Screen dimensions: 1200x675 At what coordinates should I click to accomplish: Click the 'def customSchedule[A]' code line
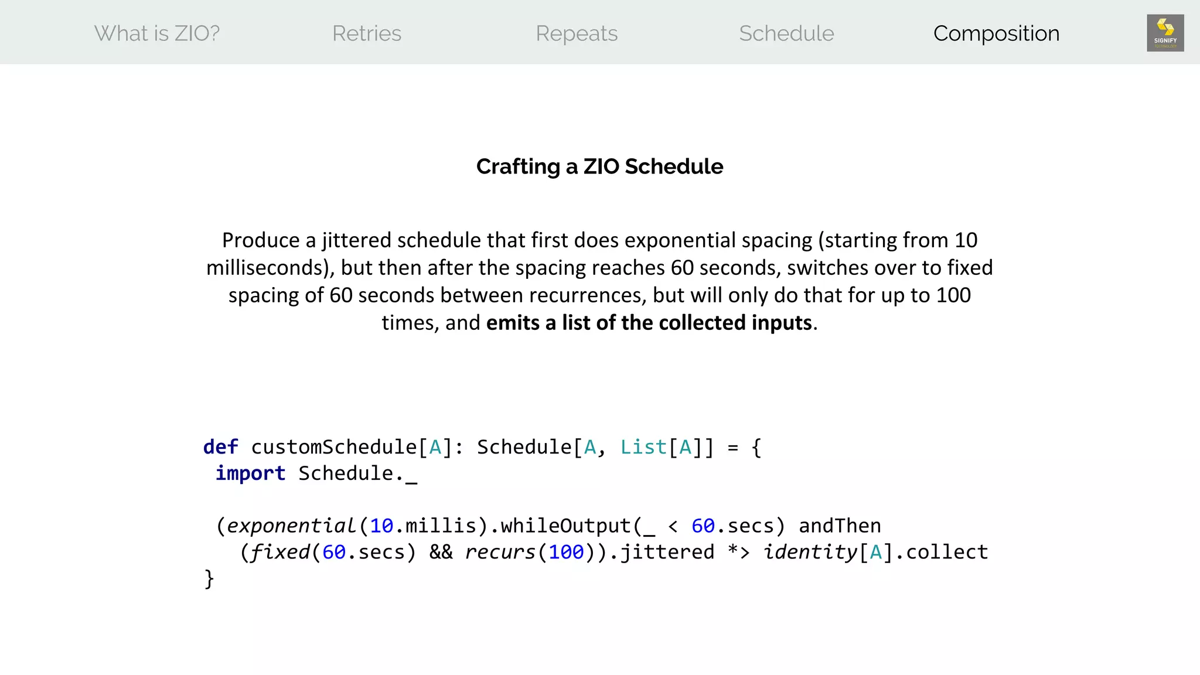(x=482, y=447)
